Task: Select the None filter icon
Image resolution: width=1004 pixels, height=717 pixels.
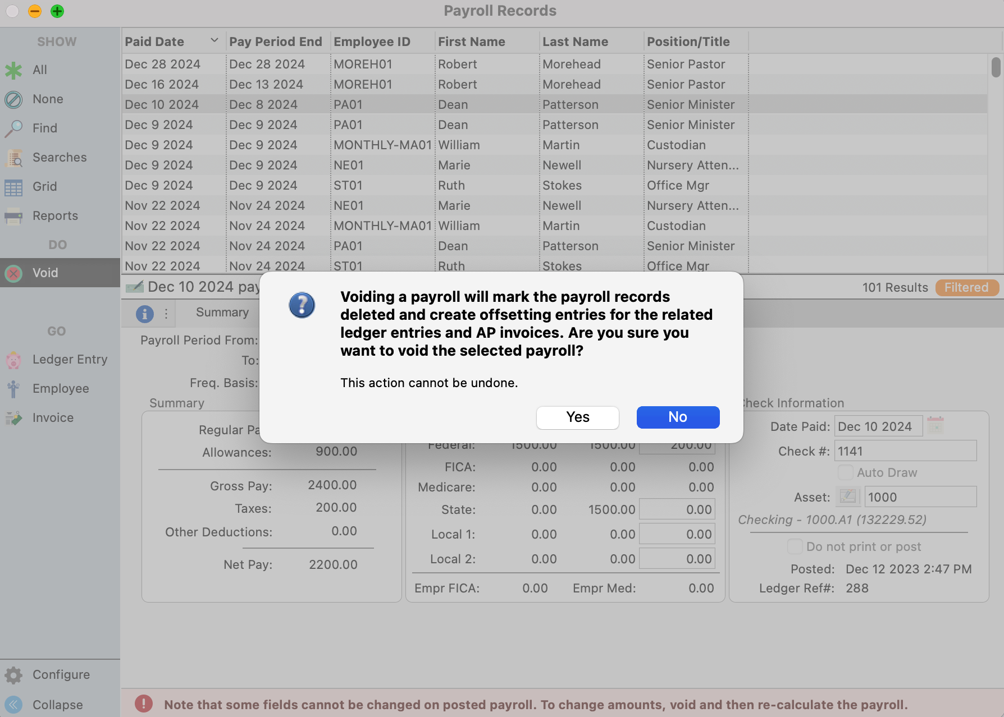Action: click(x=13, y=99)
